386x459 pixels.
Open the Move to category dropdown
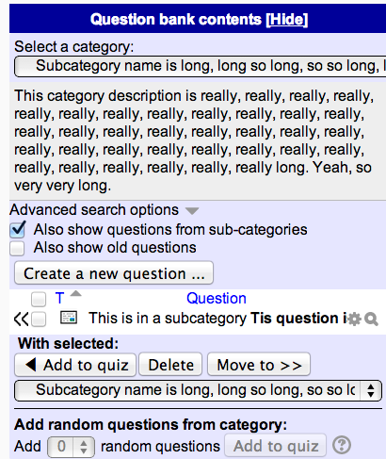(198, 390)
